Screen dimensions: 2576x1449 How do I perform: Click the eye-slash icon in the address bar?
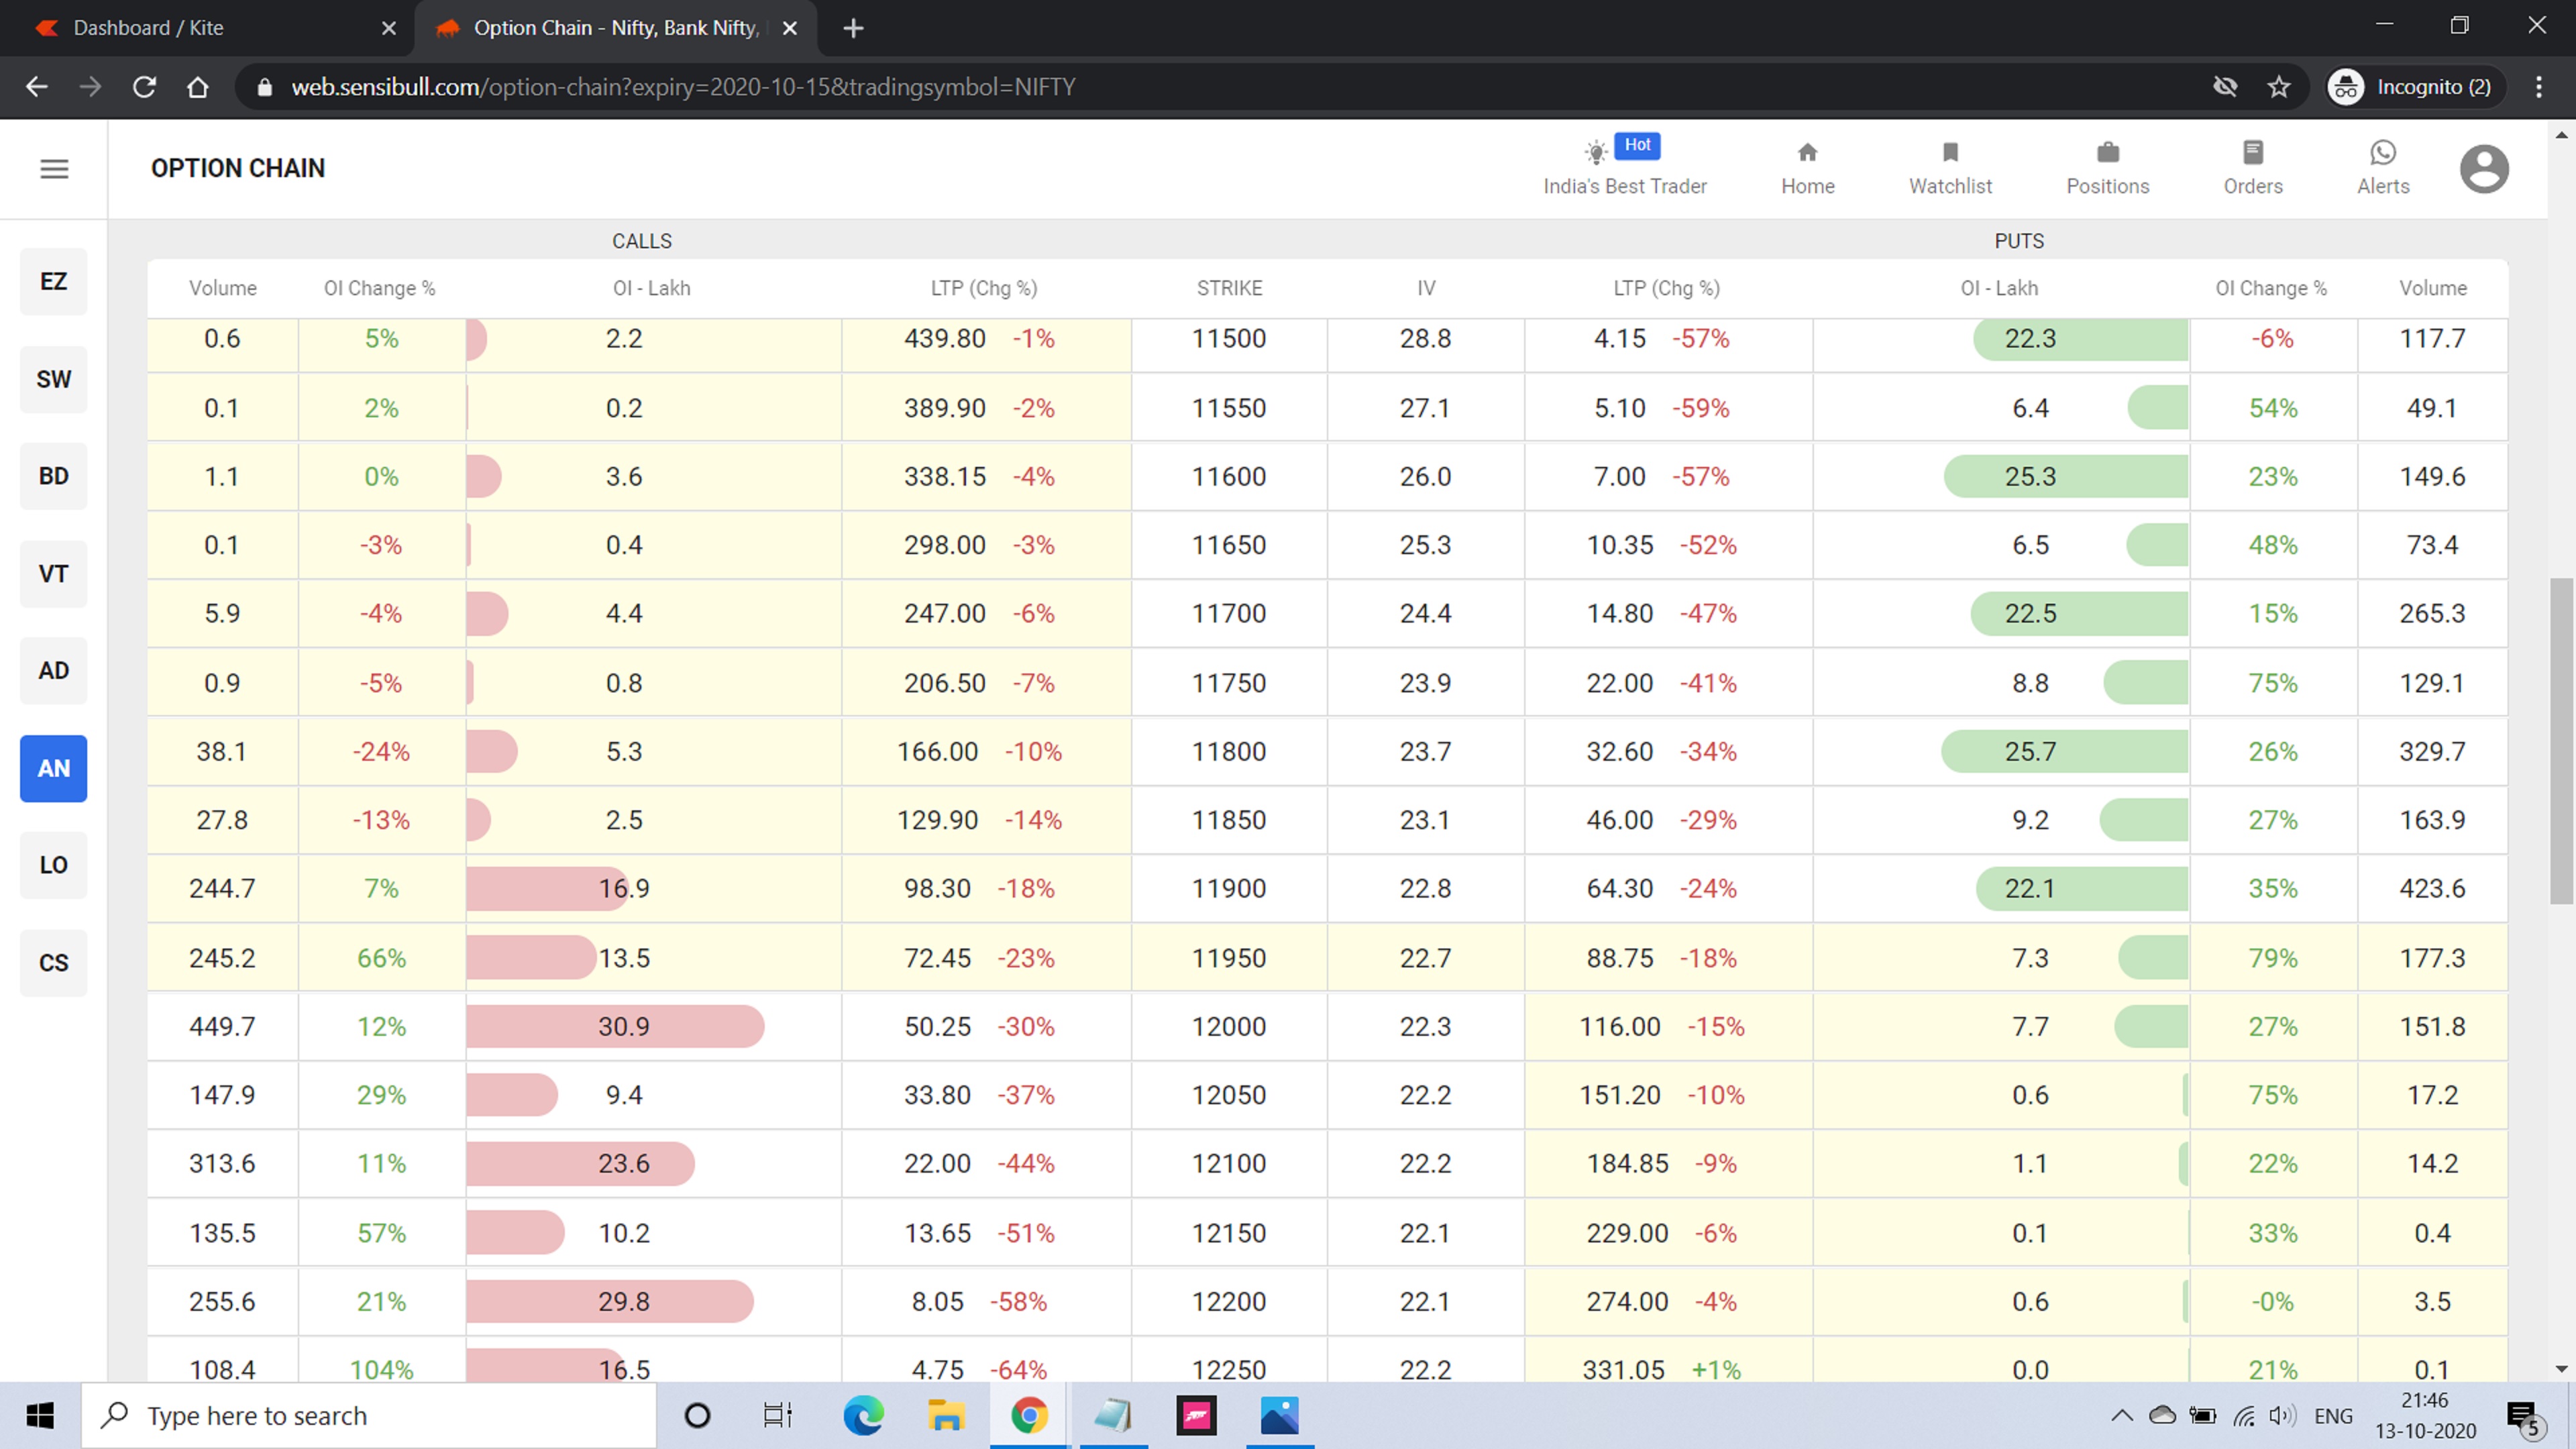2225,86
